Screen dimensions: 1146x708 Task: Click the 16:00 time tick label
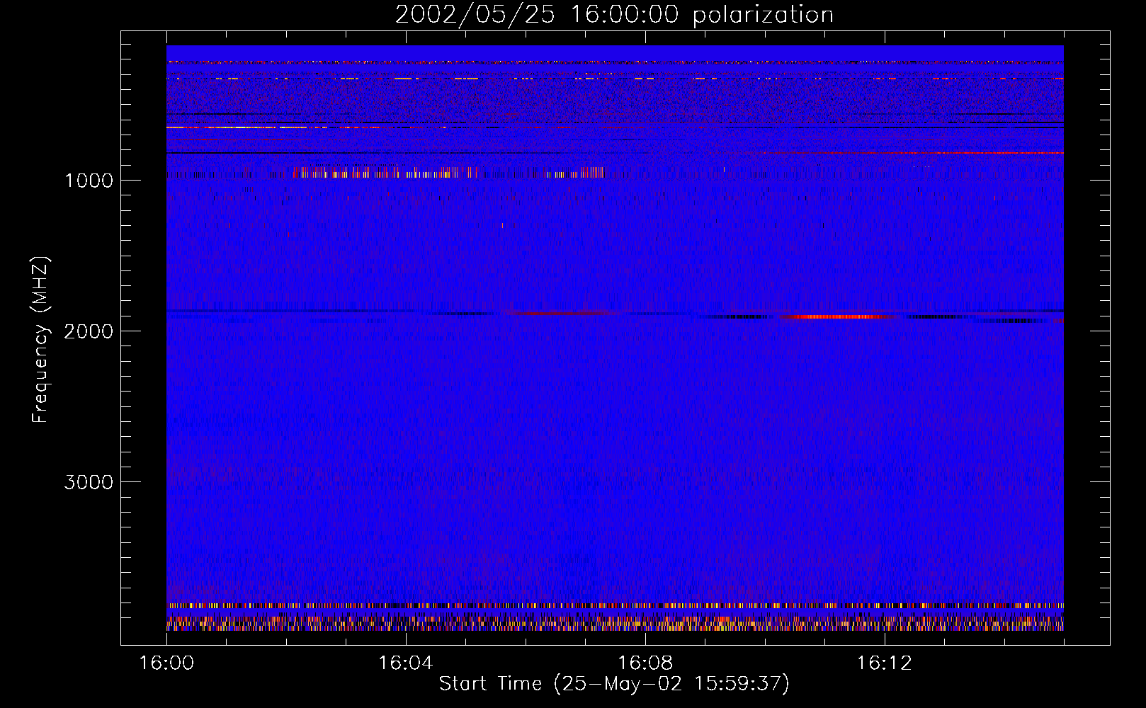[166, 663]
